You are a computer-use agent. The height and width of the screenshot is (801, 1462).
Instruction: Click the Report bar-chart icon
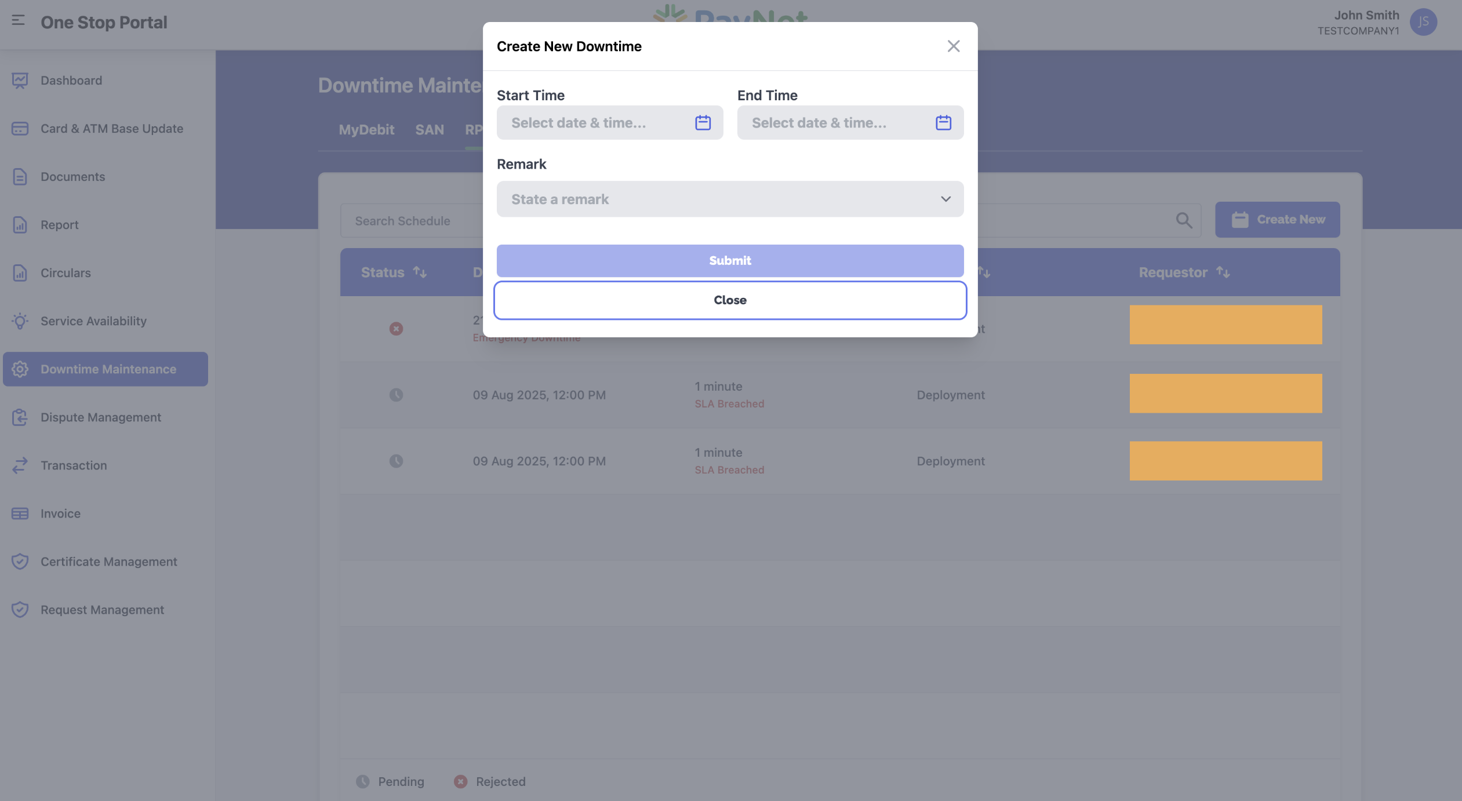pos(20,224)
